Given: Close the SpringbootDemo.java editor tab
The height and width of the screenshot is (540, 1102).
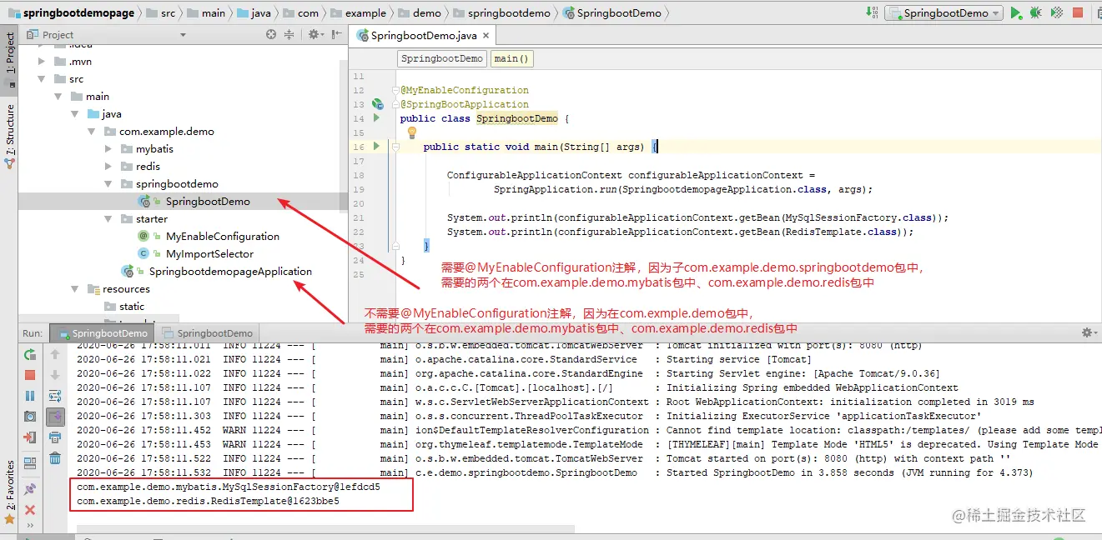Looking at the screenshot, I should (x=486, y=36).
